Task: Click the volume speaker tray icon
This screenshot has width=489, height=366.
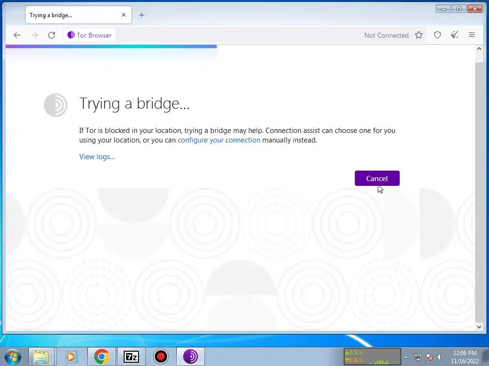Action: 441,357
